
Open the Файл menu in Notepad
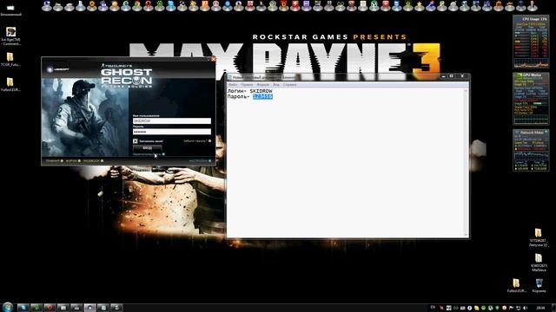(x=233, y=85)
